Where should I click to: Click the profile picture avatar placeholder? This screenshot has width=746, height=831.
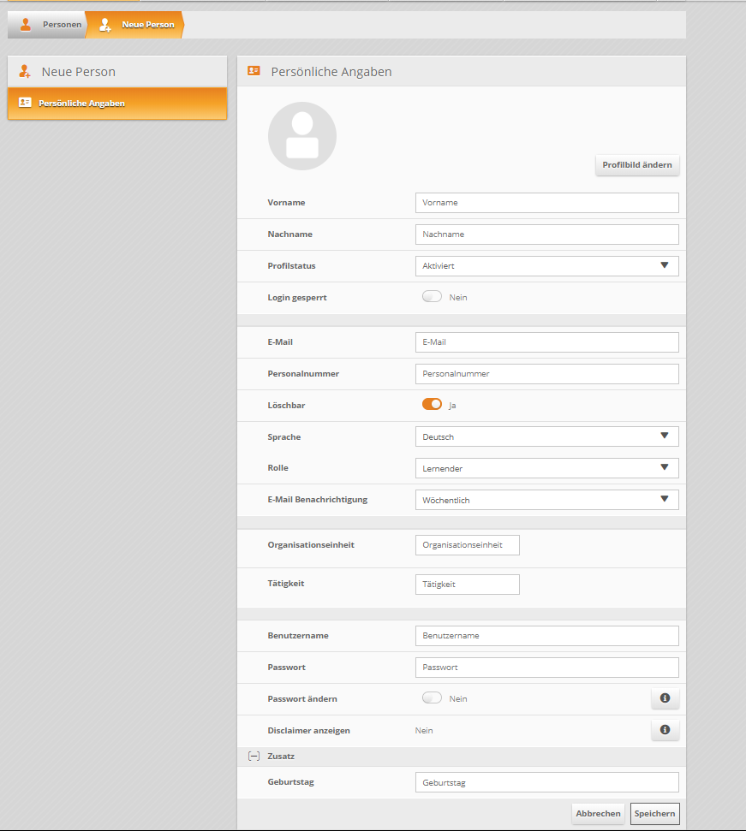pyautogui.click(x=301, y=136)
